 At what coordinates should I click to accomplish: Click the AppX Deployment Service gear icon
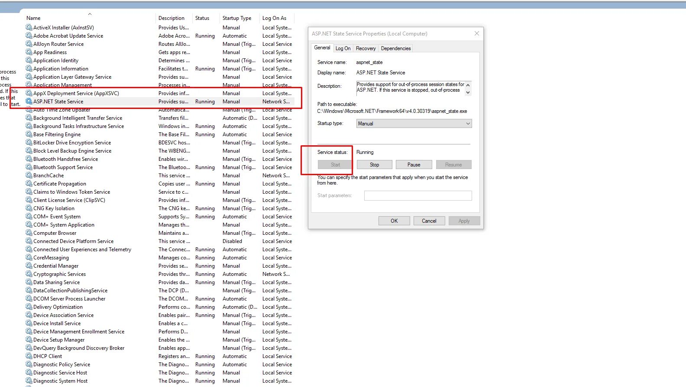(29, 93)
